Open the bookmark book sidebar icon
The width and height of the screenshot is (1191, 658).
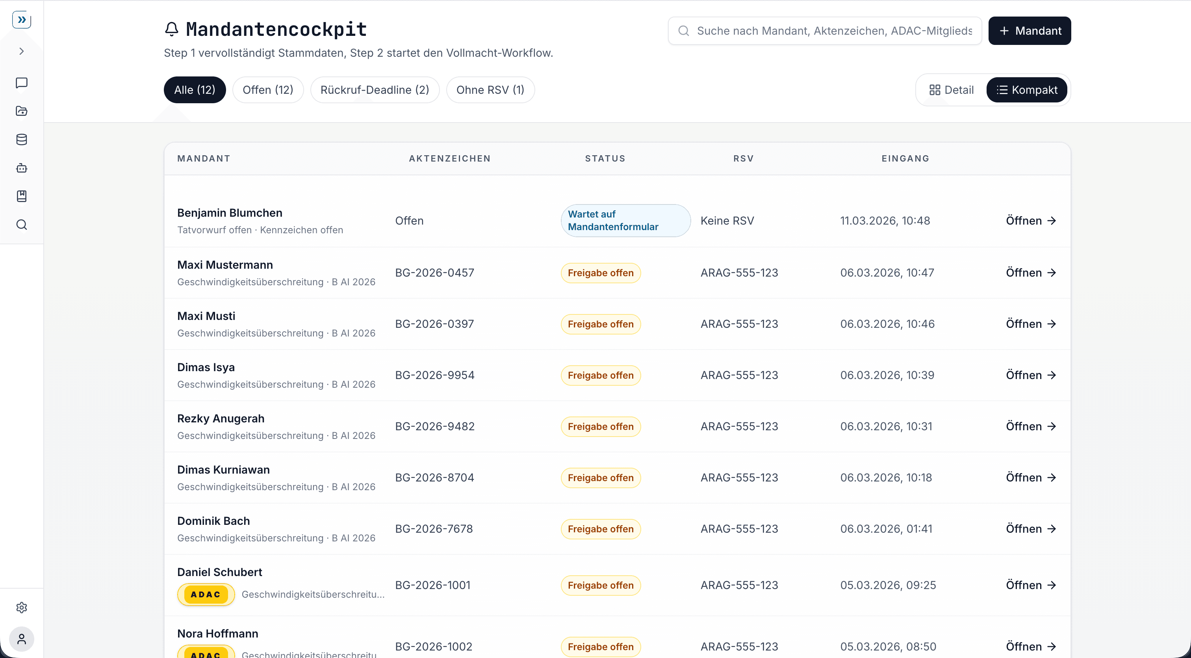tap(21, 196)
